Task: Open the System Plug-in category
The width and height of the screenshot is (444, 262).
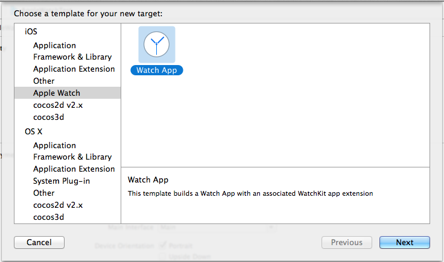Action: [x=61, y=181]
